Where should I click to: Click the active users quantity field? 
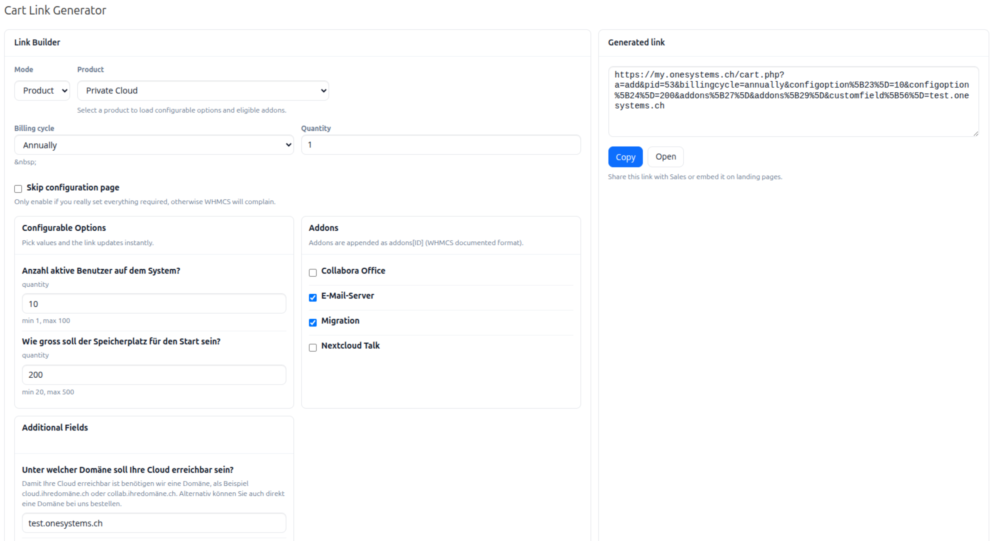[154, 304]
